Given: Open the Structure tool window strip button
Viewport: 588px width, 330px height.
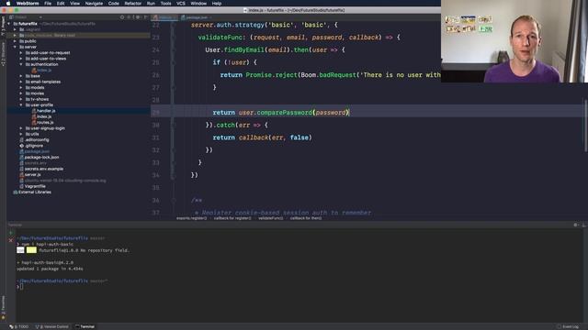Looking at the screenshot, I should pyautogui.click(x=3, y=54).
